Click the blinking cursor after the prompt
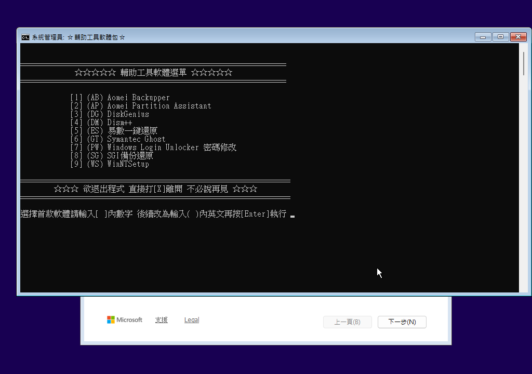 coord(292,216)
